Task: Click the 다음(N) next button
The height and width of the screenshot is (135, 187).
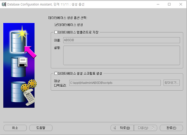Action: tap(146, 128)
